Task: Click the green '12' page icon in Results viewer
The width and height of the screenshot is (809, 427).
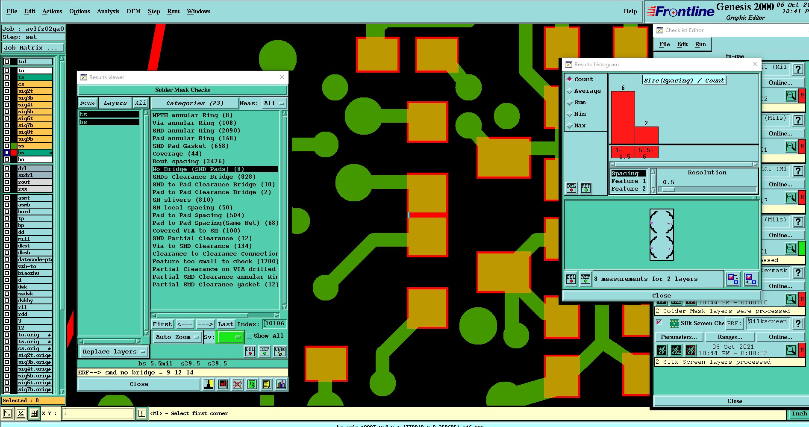Action: pos(252,384)
